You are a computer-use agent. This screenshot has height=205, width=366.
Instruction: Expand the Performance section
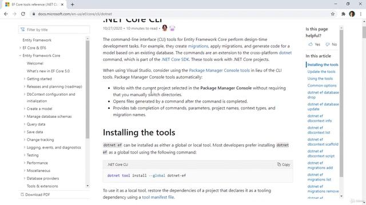point(24,163)
